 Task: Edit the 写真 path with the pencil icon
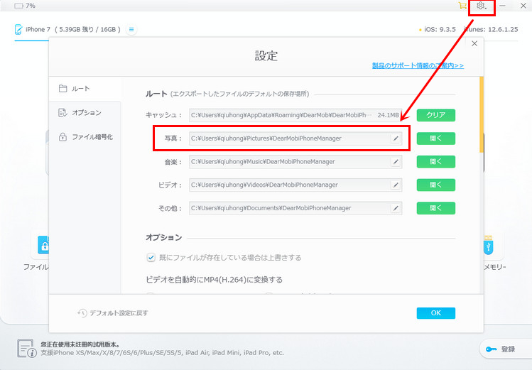point(396,138)
